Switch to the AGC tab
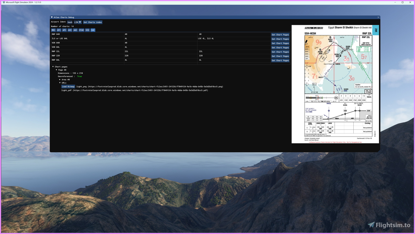This screenshot has width=415, height=234. click(75, 30)
